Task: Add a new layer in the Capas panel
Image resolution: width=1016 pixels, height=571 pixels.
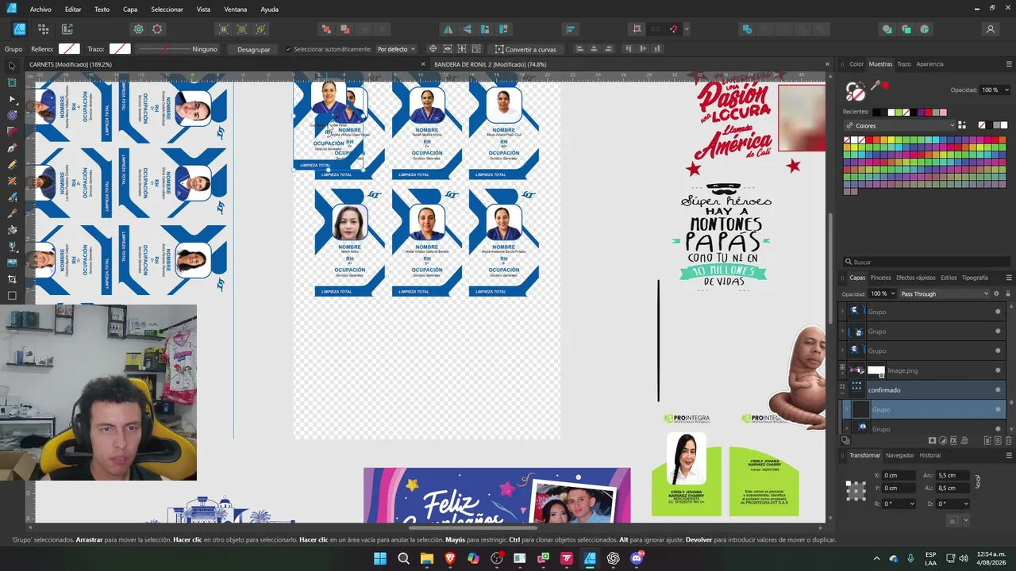Action: pos(987,440)
